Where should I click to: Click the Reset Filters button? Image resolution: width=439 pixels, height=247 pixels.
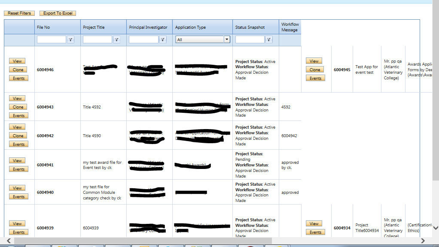coord(19,13)
